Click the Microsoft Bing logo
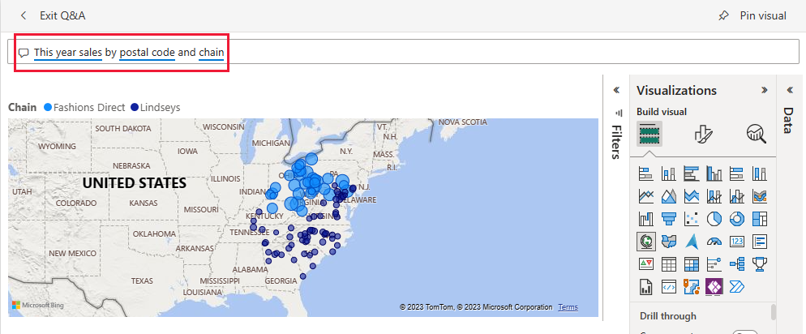This screenshot has width=806, height=334. [x=38, y=306]
